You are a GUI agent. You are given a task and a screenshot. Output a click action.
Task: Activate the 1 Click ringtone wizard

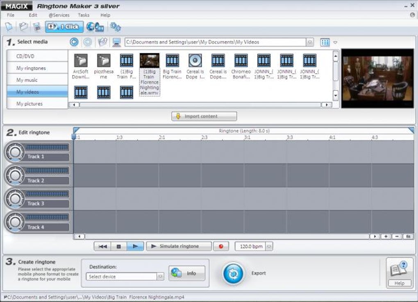point(64,27)
